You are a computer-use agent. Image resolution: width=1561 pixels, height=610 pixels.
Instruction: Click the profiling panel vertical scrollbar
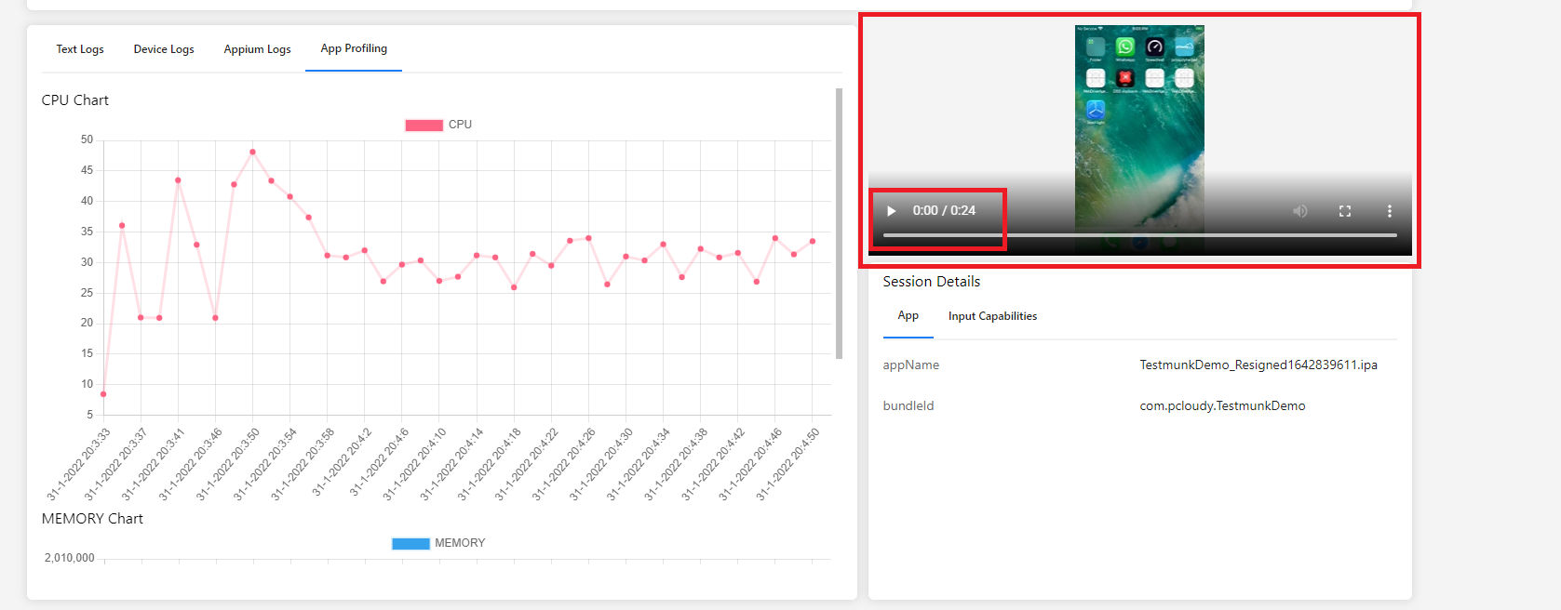pos(839,223)
